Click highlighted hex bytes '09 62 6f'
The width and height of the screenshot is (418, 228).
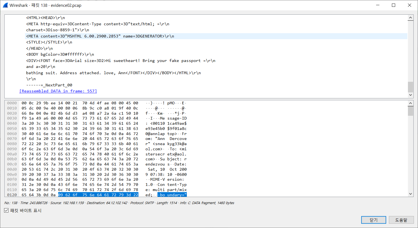click(x=68, y=195)
